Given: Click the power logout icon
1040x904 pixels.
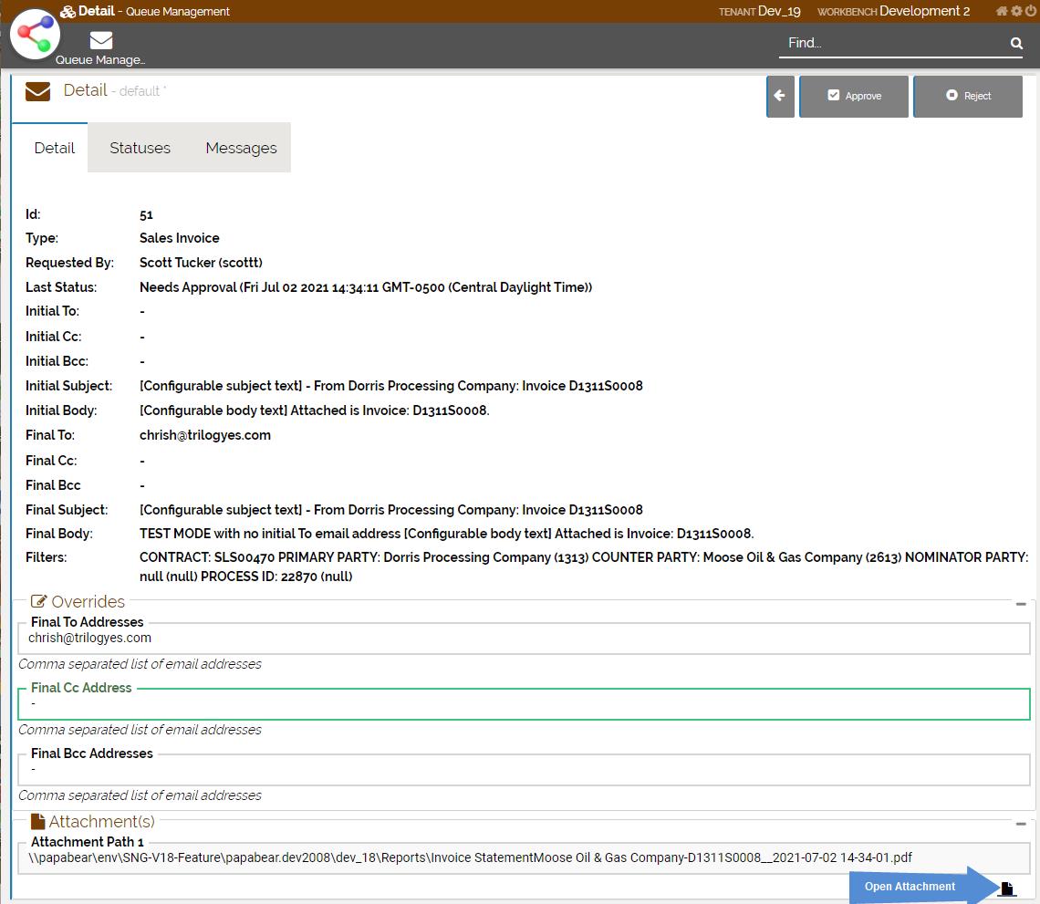Looking at the screenshot, I should pyautogui.click(x=1031, y=11).
